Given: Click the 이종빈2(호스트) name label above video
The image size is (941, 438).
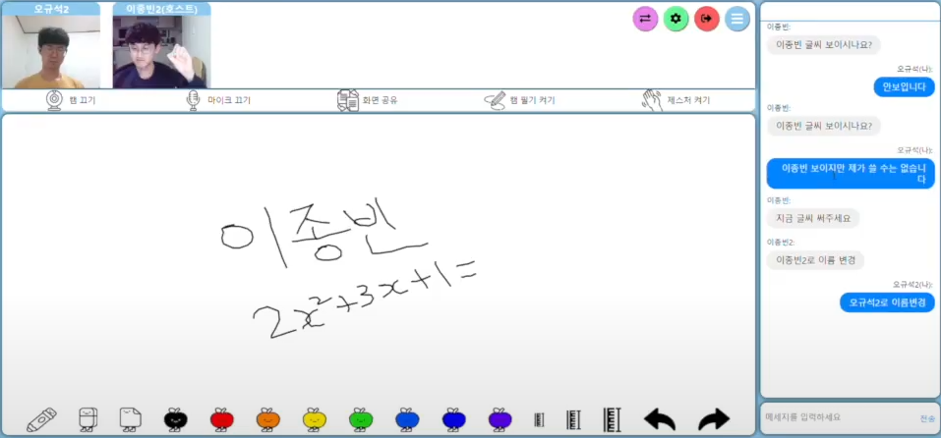Looking at the screenshot, I should point(161,9).
